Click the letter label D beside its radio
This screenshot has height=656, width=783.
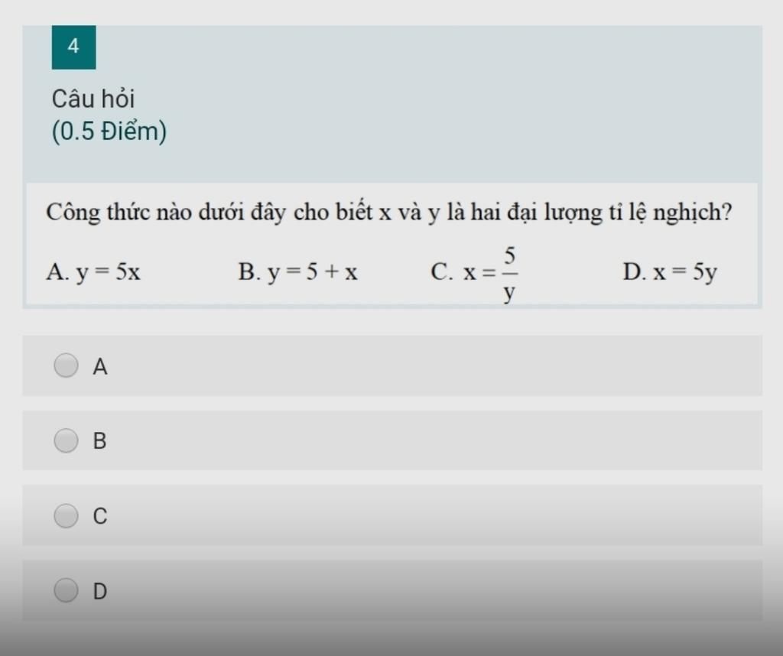100,591
